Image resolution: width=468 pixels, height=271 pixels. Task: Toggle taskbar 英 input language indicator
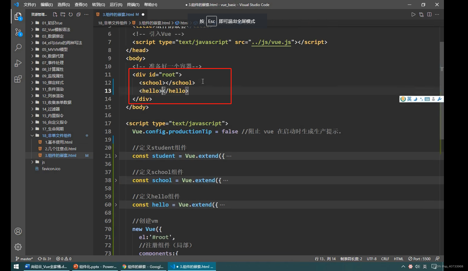425,266
